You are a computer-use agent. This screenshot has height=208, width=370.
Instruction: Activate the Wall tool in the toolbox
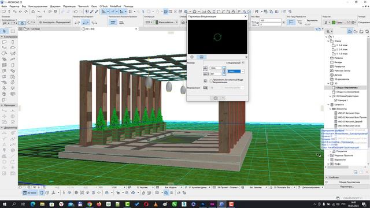(x=4, y=42)
